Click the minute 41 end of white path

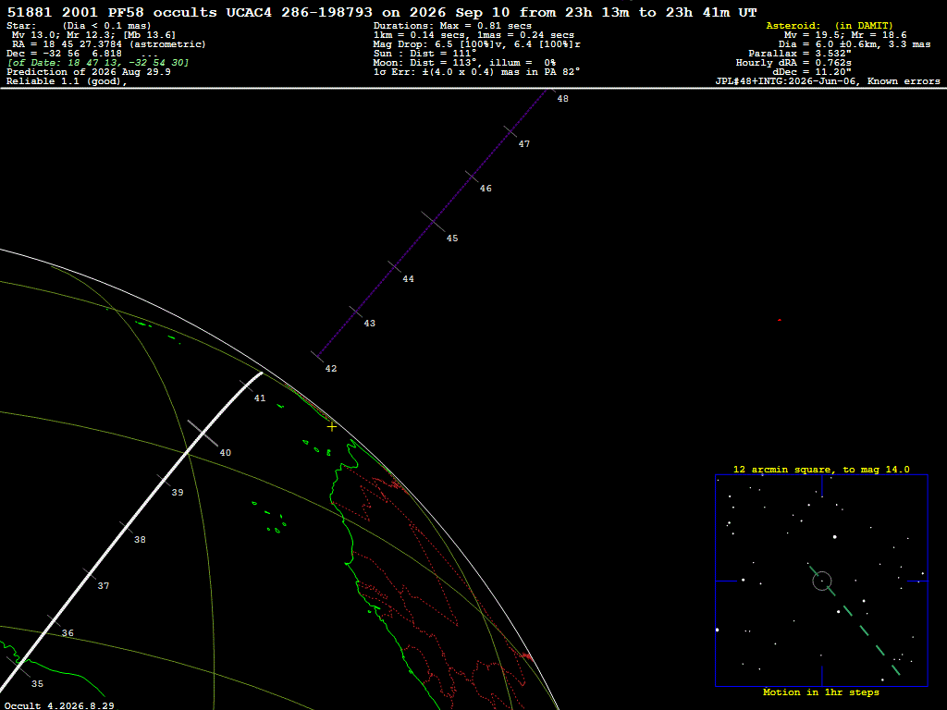pyautogui.click(x=261, y=373)
